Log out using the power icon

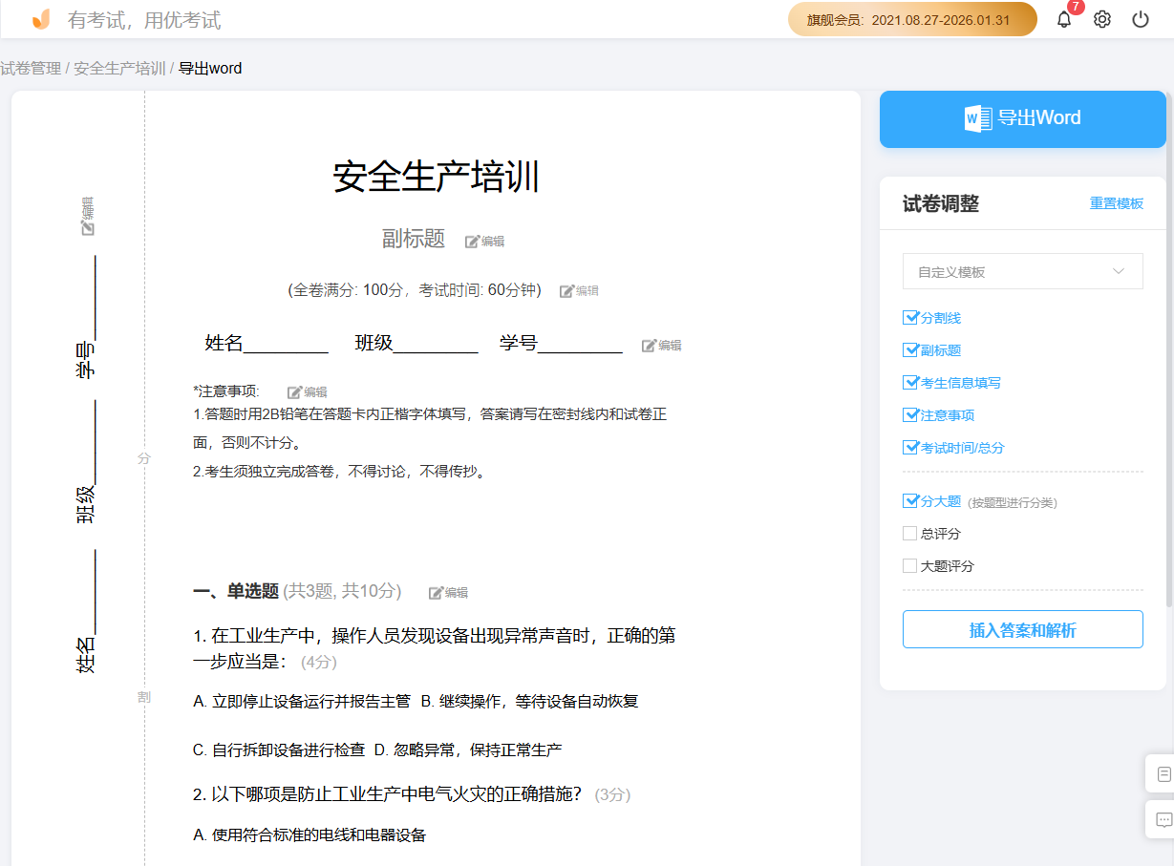[x=1140, y=18]
